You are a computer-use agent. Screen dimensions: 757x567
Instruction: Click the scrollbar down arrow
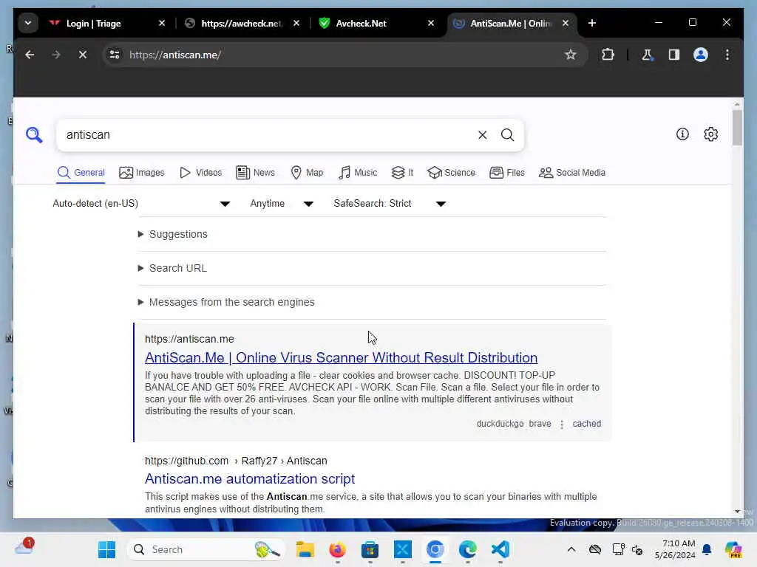click(737, 511)
